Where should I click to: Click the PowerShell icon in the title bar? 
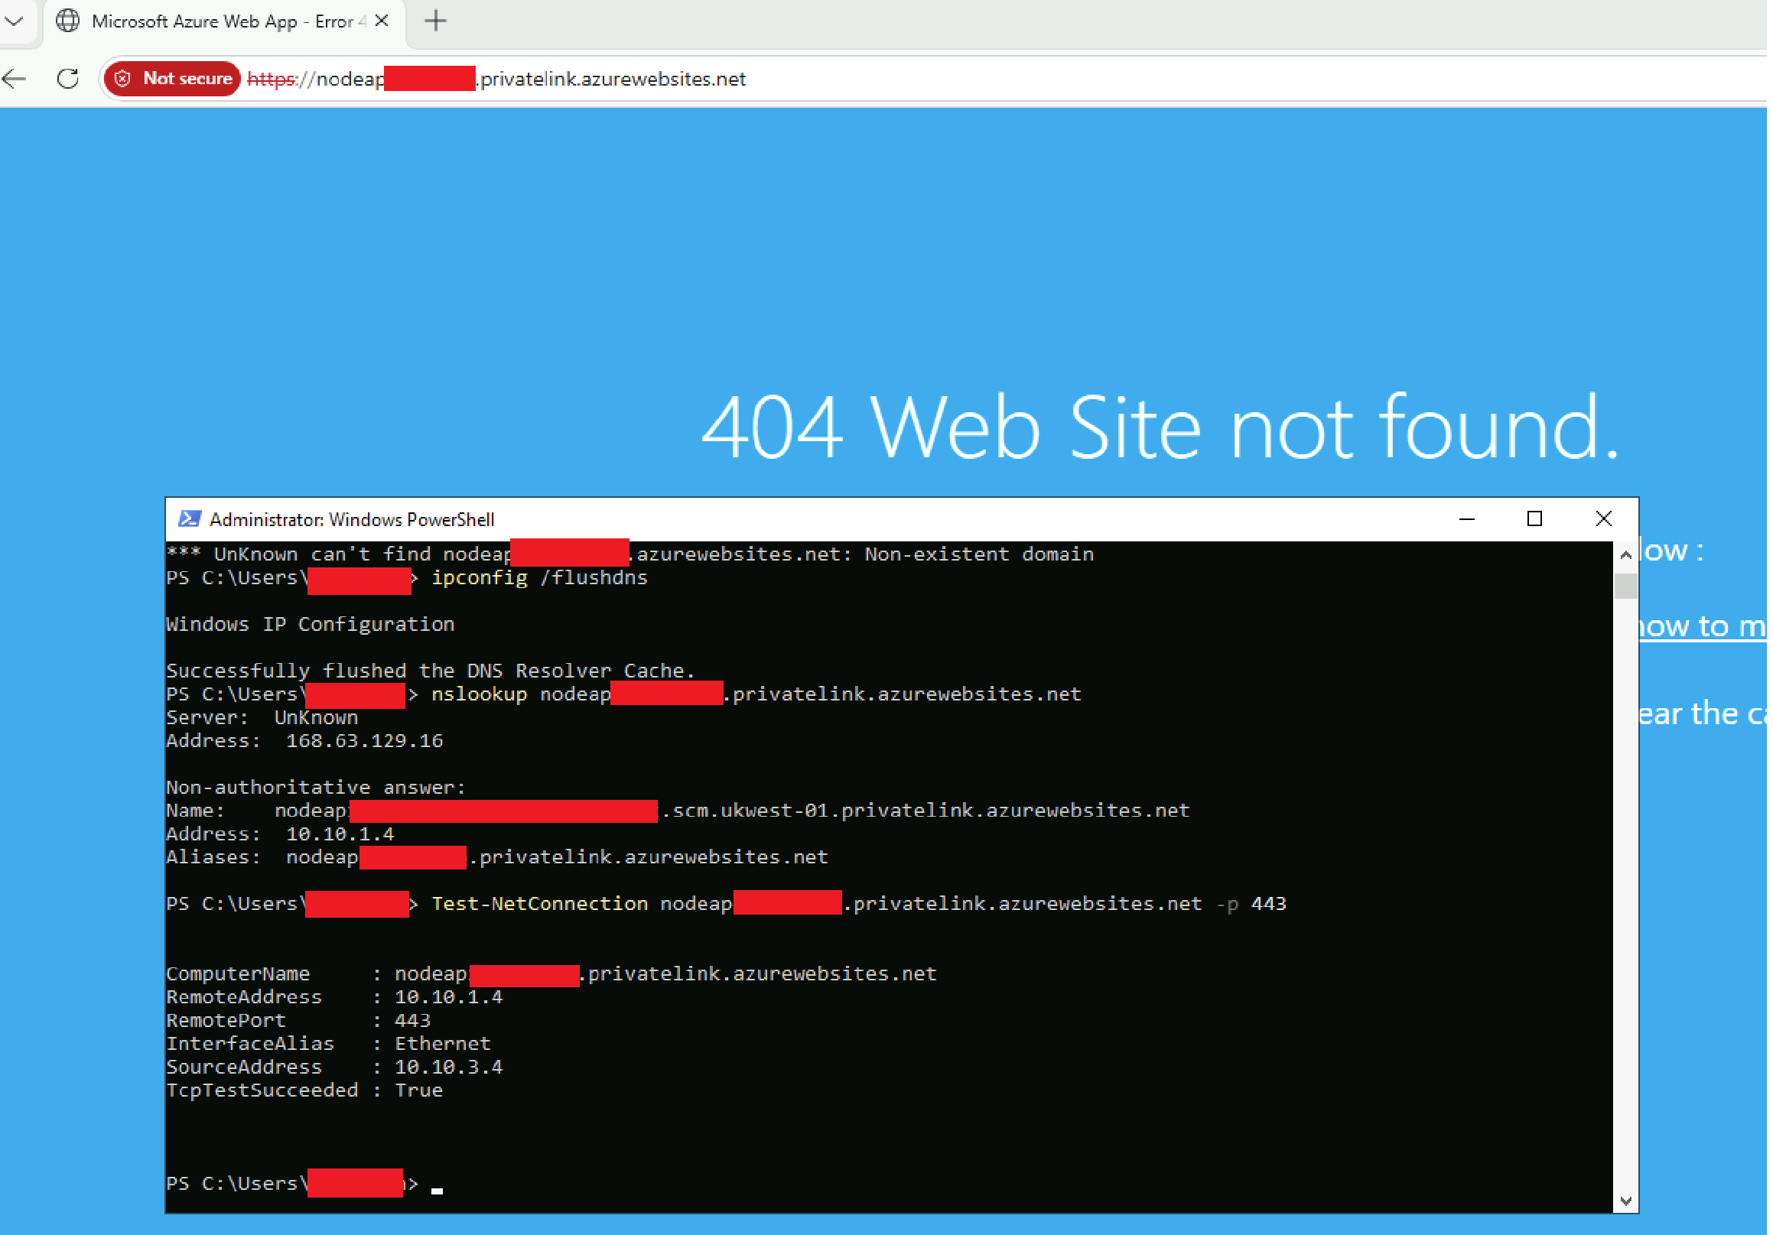[190, 520]
